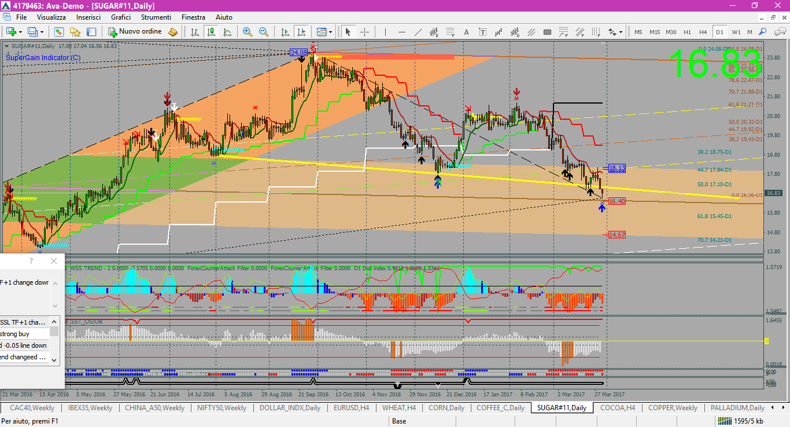Click the Nuovo ordine button
Viewport: 790px width, 427px height.
(135, 32)
